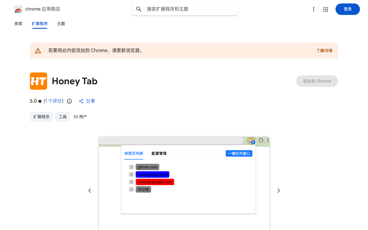The width and height of the screenshot is (368, 230).
Task: Select 标签页列表 tab in screenshot
Action: click(134, 154)
